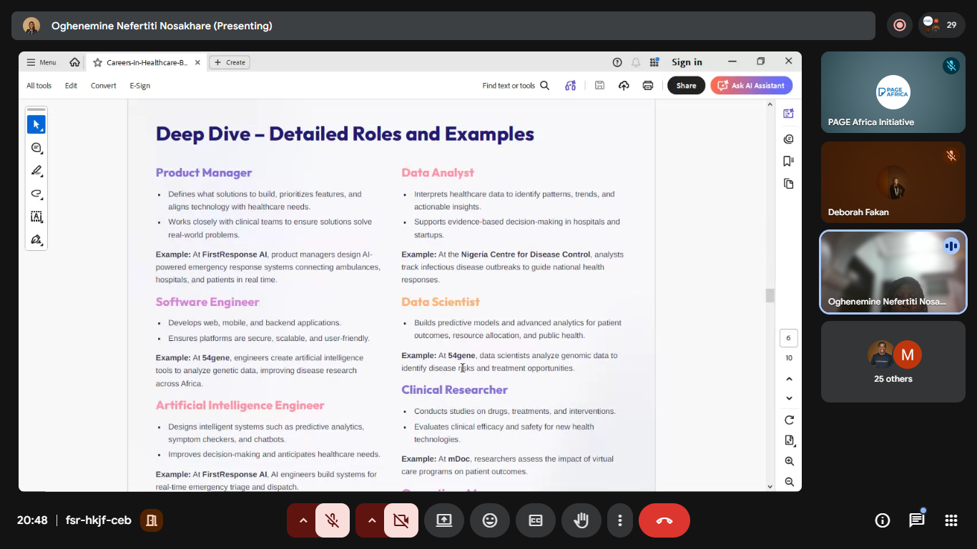977x549 pixels.
Task: Open AI assistant panel icon in right rail
Action: [789, 114]
